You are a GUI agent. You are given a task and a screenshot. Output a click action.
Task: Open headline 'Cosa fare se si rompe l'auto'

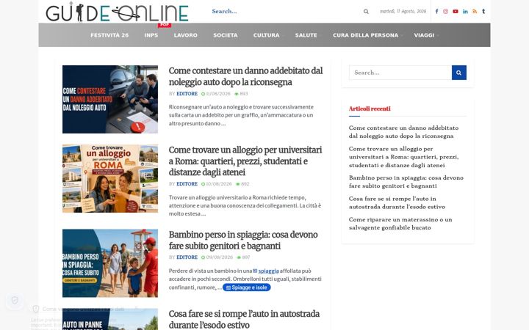click(244, 319)
